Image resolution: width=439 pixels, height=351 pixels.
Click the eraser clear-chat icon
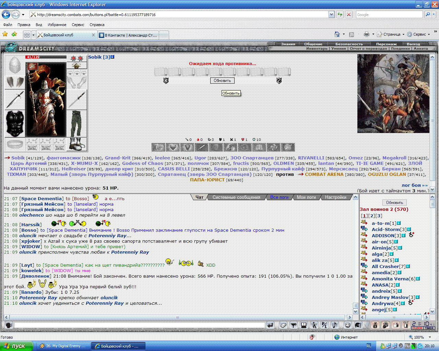pos(283,325)
